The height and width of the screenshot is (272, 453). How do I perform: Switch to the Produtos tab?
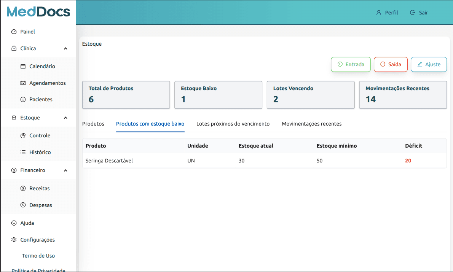coord(93,124)
